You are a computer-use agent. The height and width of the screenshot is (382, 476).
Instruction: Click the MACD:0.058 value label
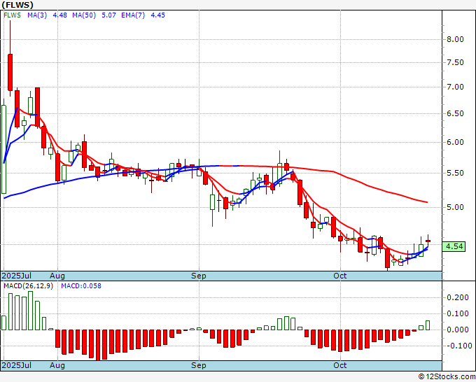(81, 286)
